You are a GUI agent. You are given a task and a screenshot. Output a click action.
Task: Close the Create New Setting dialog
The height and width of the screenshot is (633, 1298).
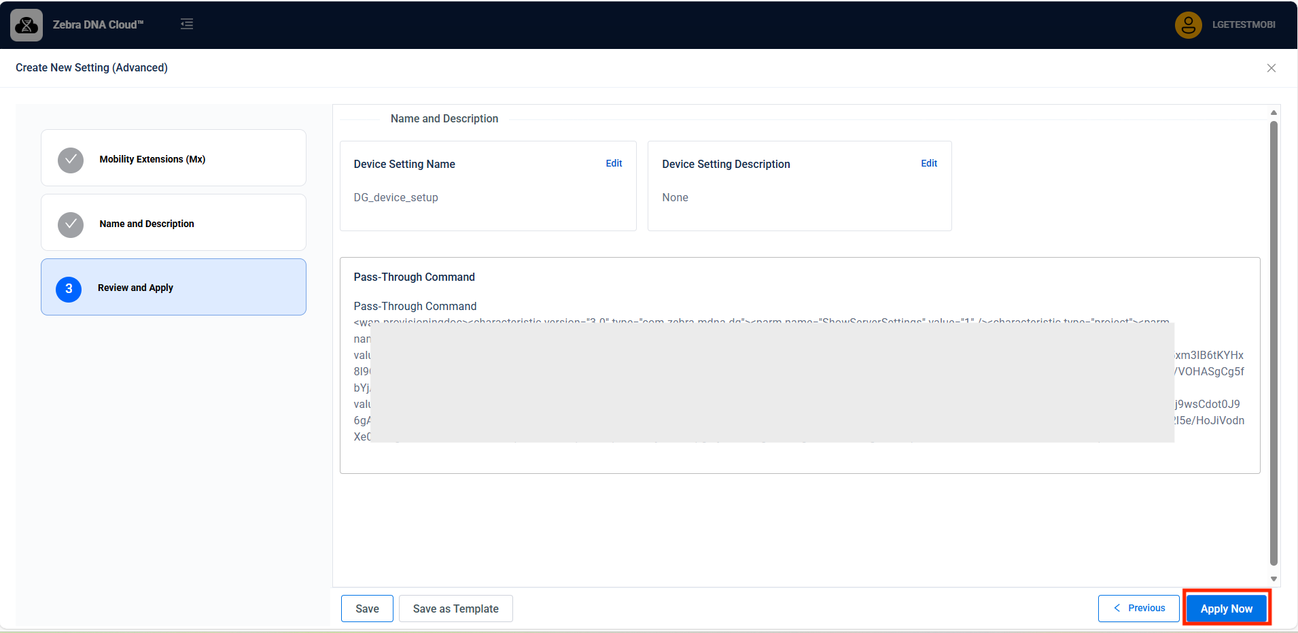coord(1271,68)
